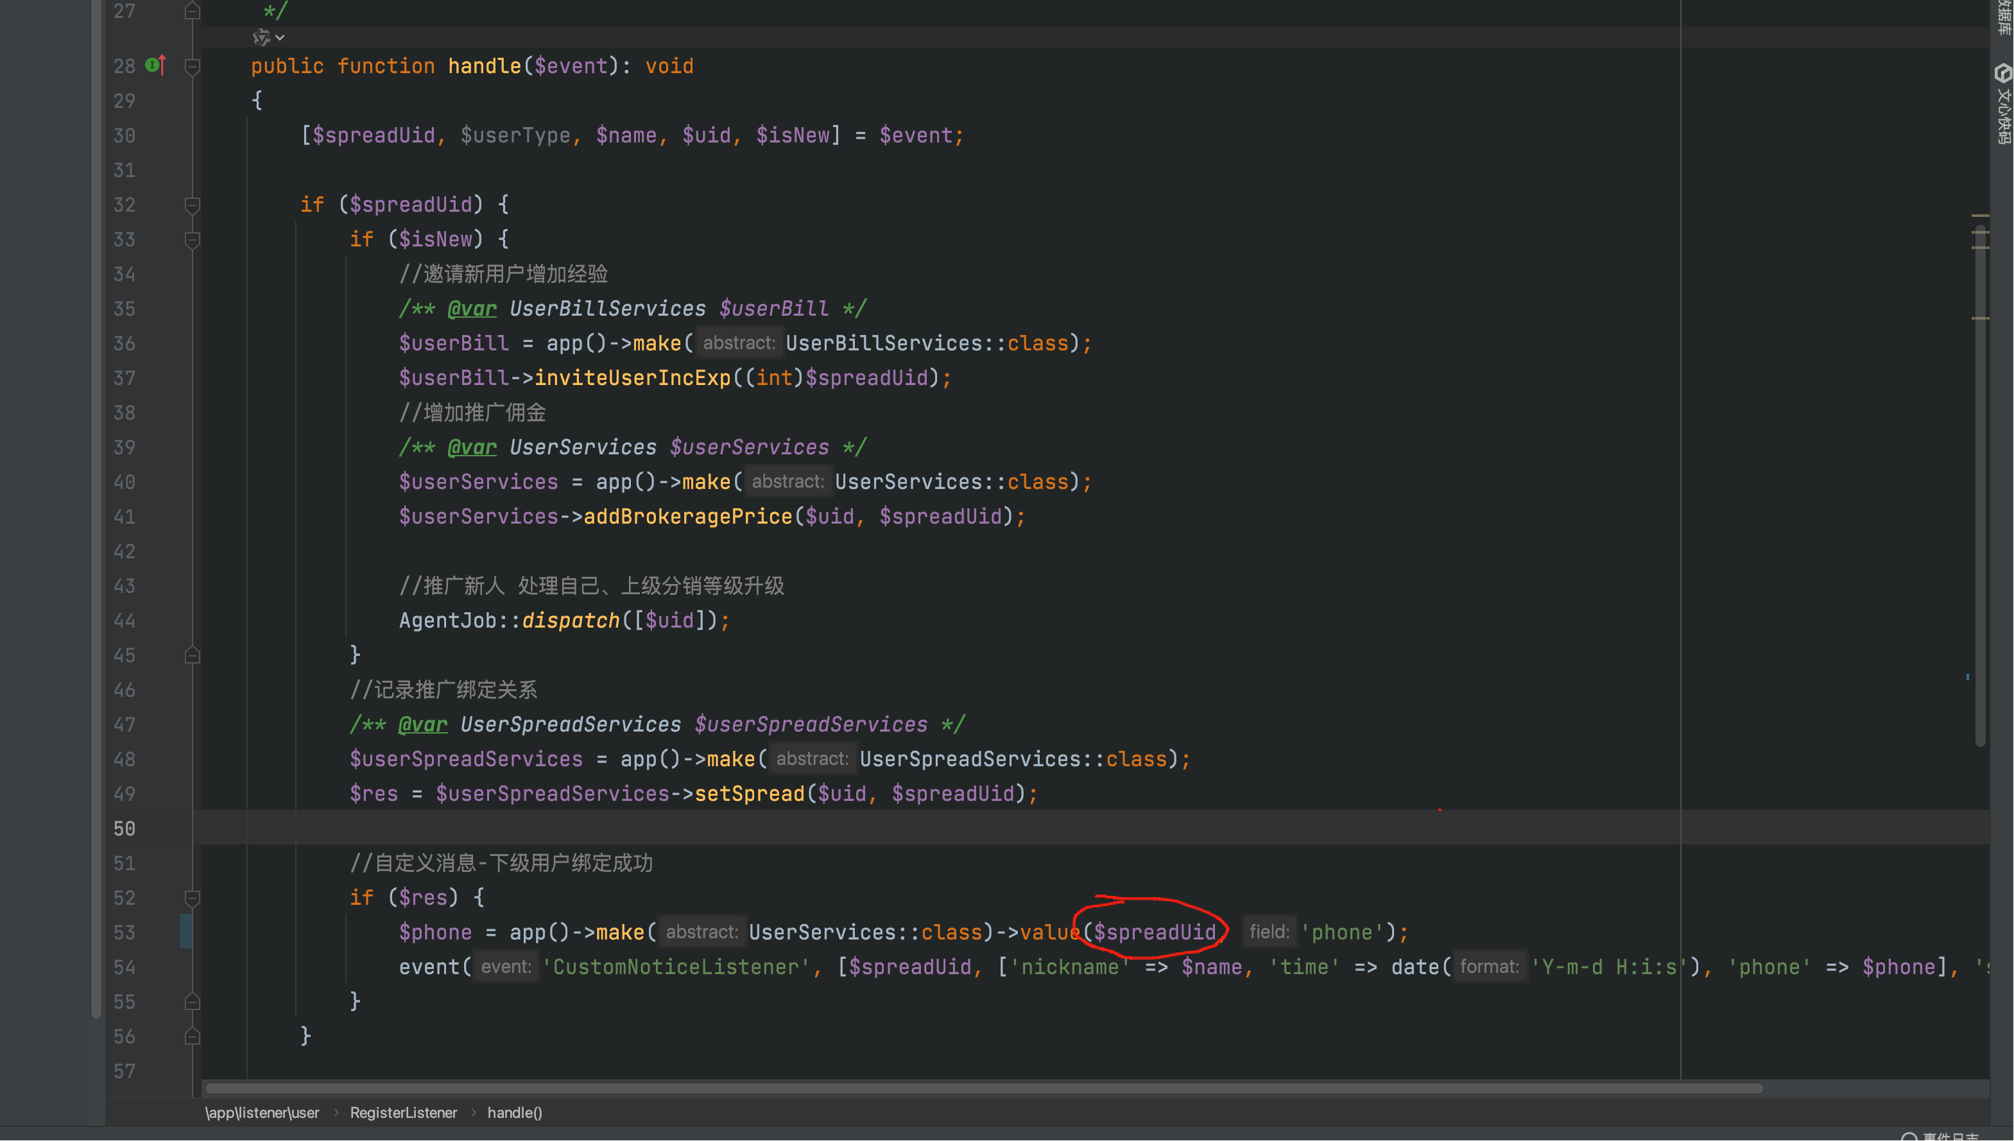Click the vertical editor scrollbar thumb

pyautogui.click(x=1980, y=486)
